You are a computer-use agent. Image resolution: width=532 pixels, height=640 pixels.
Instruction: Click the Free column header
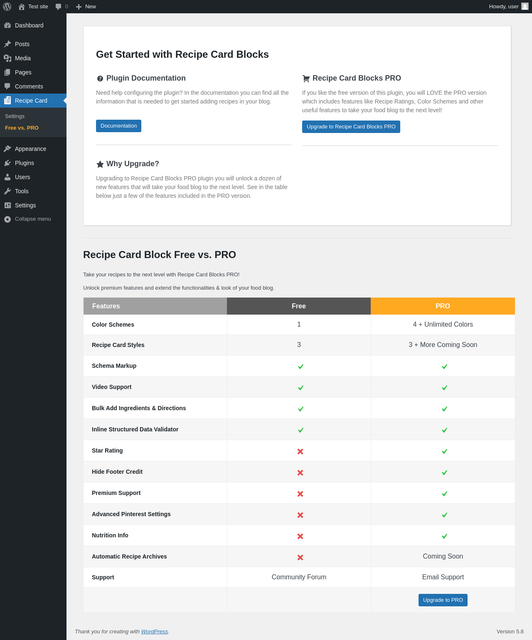299,306
